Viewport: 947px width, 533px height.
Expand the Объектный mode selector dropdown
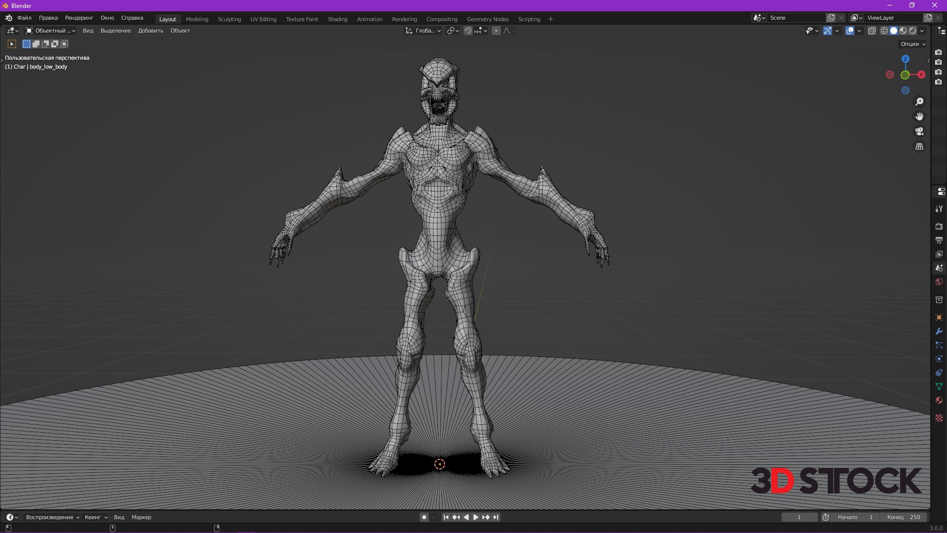point(50,31)
